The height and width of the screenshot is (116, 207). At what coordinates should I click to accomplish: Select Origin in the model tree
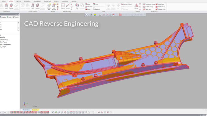tap(3, 47)
